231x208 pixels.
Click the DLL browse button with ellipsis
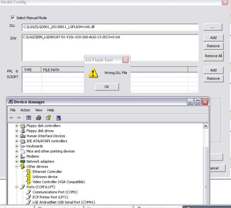pyautogui.click(x=213, y=27)
